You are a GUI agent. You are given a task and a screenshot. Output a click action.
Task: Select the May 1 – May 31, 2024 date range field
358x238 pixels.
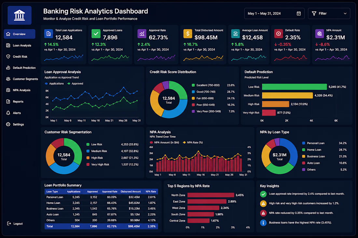click(274, 13)
